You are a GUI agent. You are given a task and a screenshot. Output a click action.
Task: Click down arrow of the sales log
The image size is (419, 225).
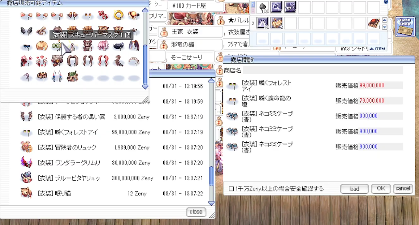coord(211,203)
